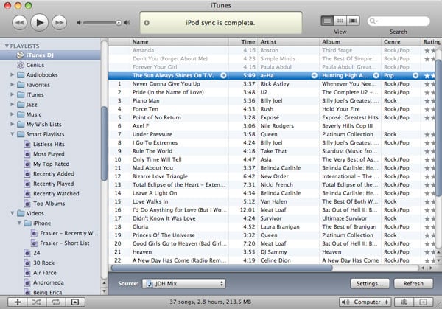Click the Play button

coord(39,22)
